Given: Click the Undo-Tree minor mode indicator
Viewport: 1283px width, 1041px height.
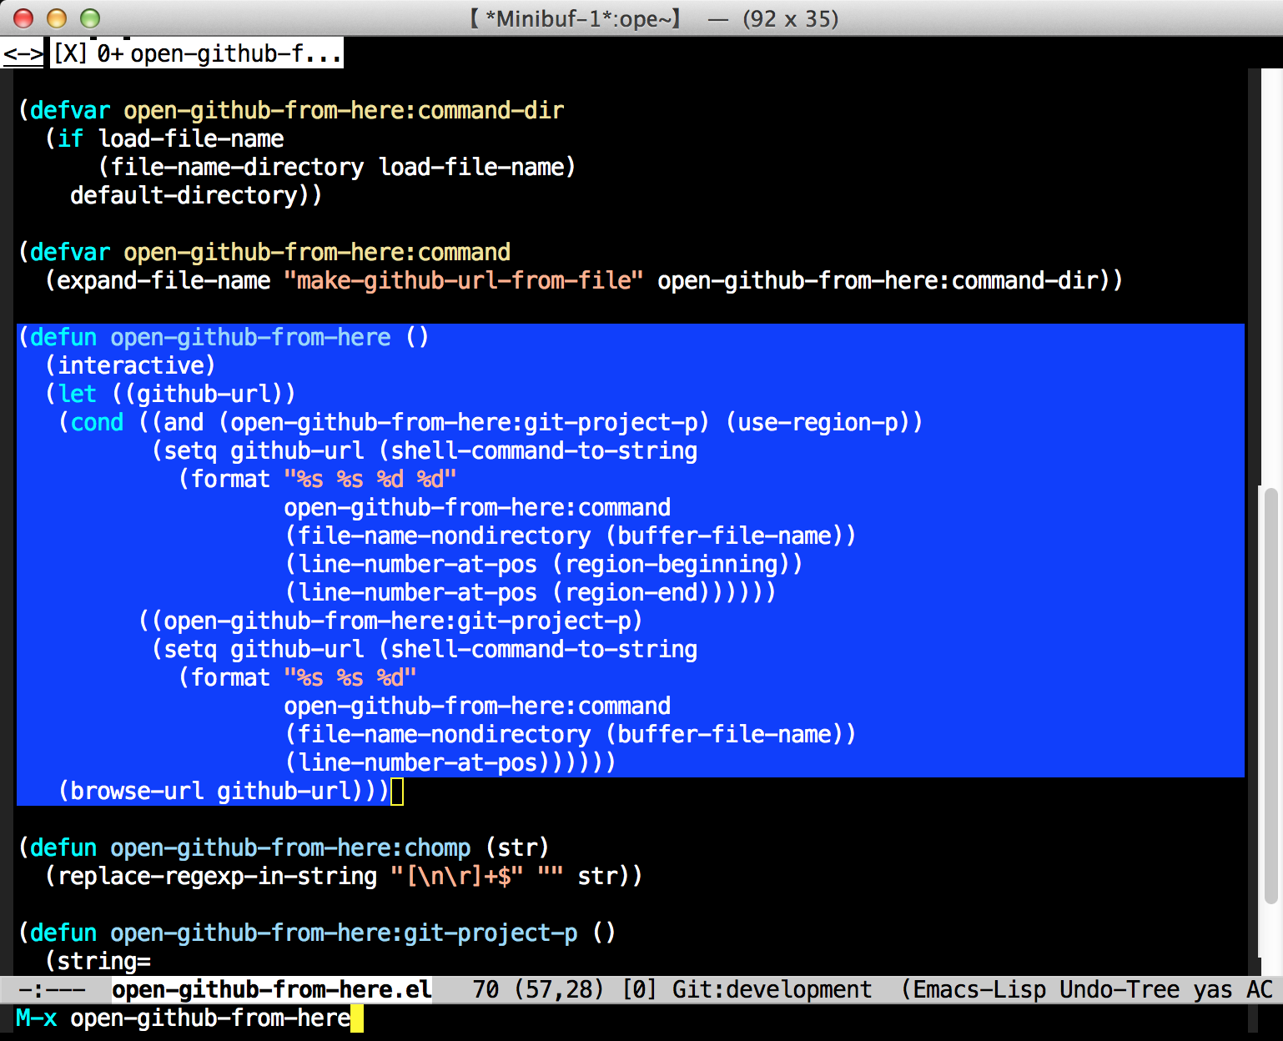Looking at the screenshot, I should (1119, 990).
